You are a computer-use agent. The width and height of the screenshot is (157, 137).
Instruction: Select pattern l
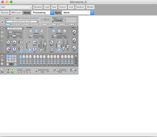pyautogui.click(x=15, y=61)
